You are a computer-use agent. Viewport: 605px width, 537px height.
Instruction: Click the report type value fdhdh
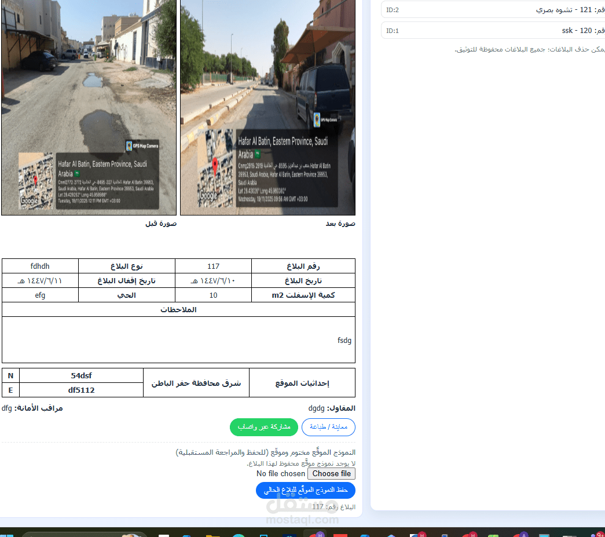[40, 266]
